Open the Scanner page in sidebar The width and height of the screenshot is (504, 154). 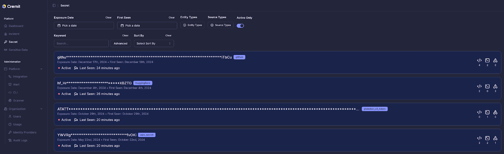[18, 101]
